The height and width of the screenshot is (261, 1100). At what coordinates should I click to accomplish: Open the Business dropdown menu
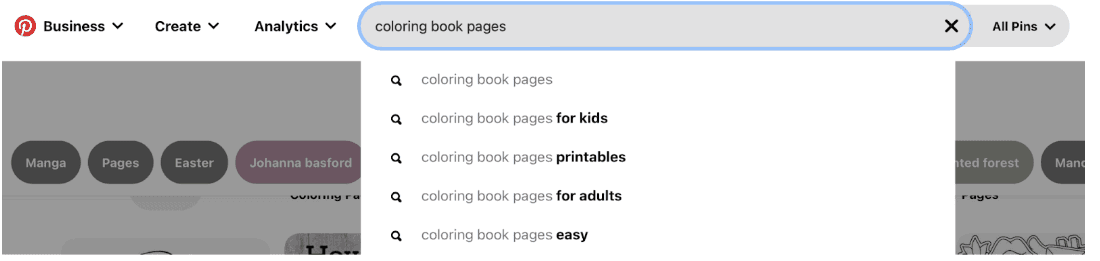83,26
